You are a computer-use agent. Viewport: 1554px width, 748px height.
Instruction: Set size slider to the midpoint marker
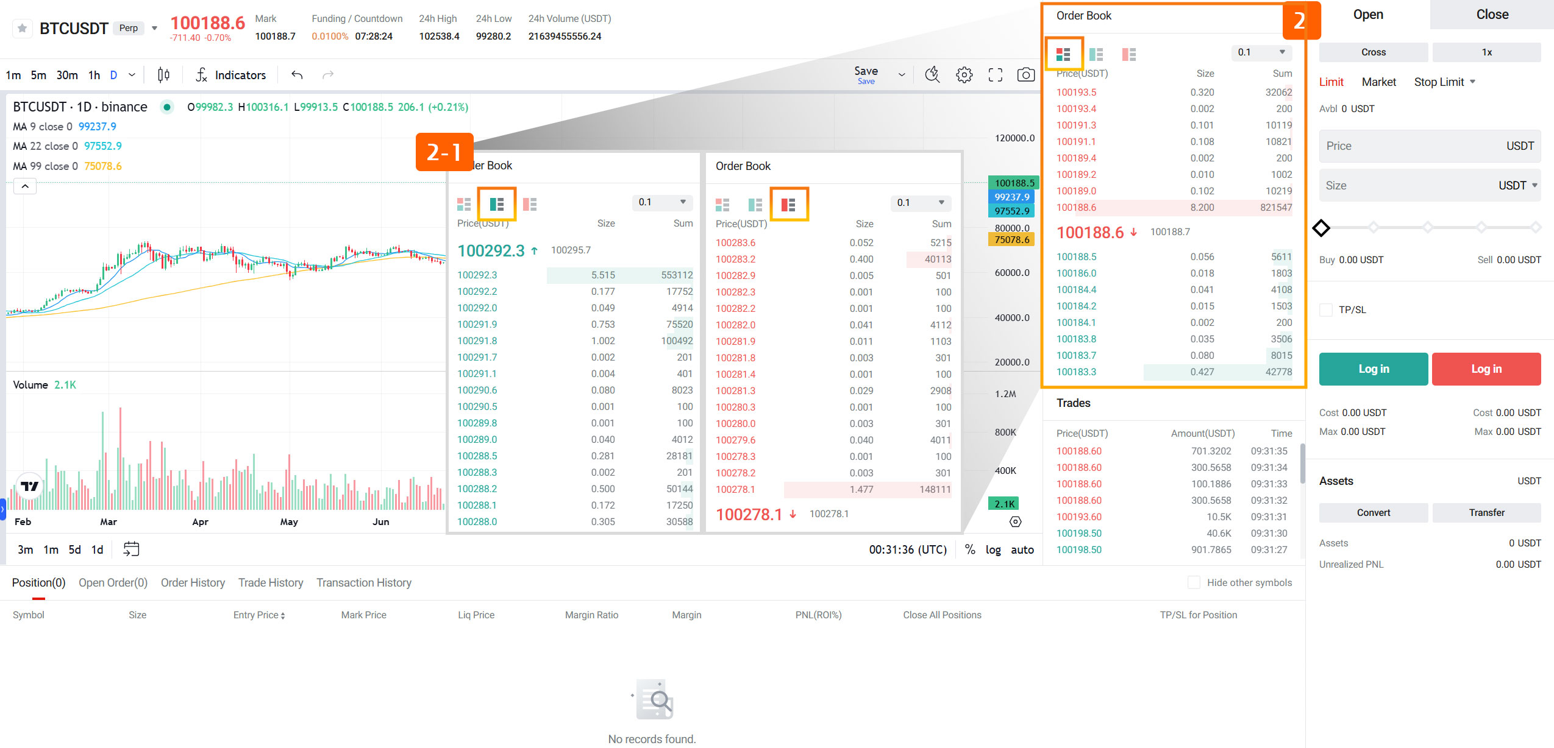pos(1427,227)
